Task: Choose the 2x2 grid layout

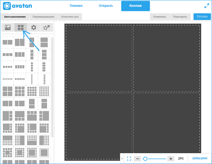Action: click(7, 91)
